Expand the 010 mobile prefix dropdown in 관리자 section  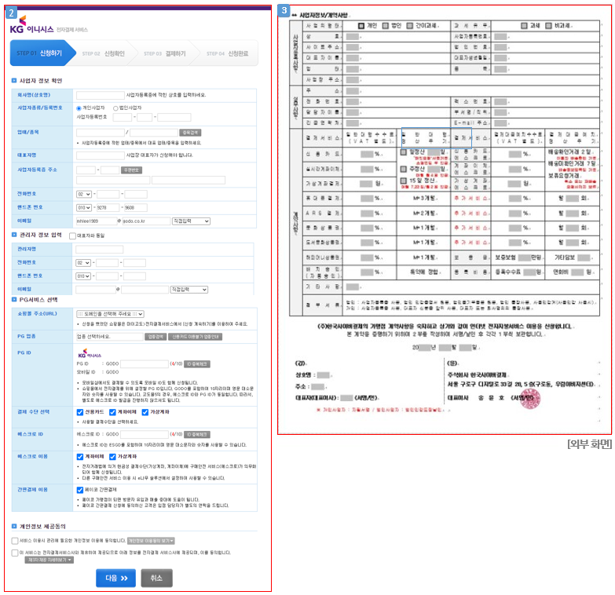[83, 276]
